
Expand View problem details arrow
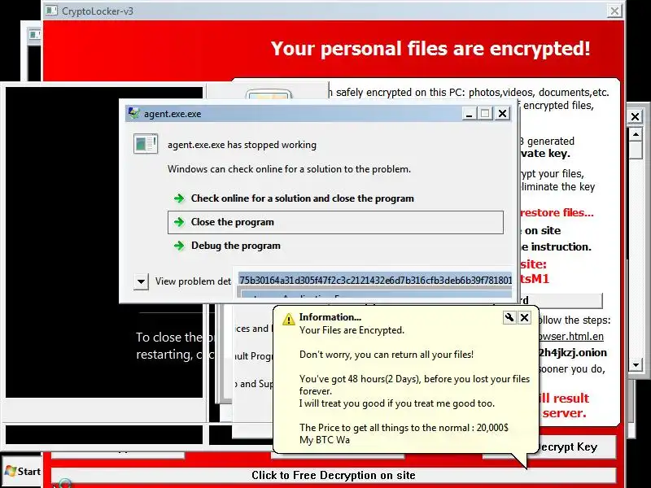141,281
